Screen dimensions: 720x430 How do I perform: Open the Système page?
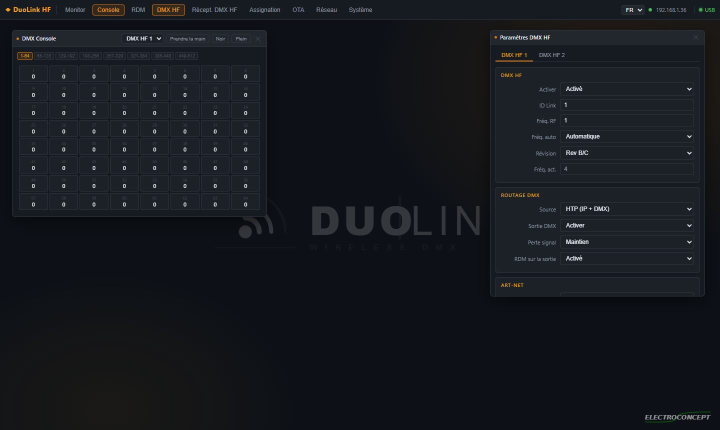(x=360, y=10)
